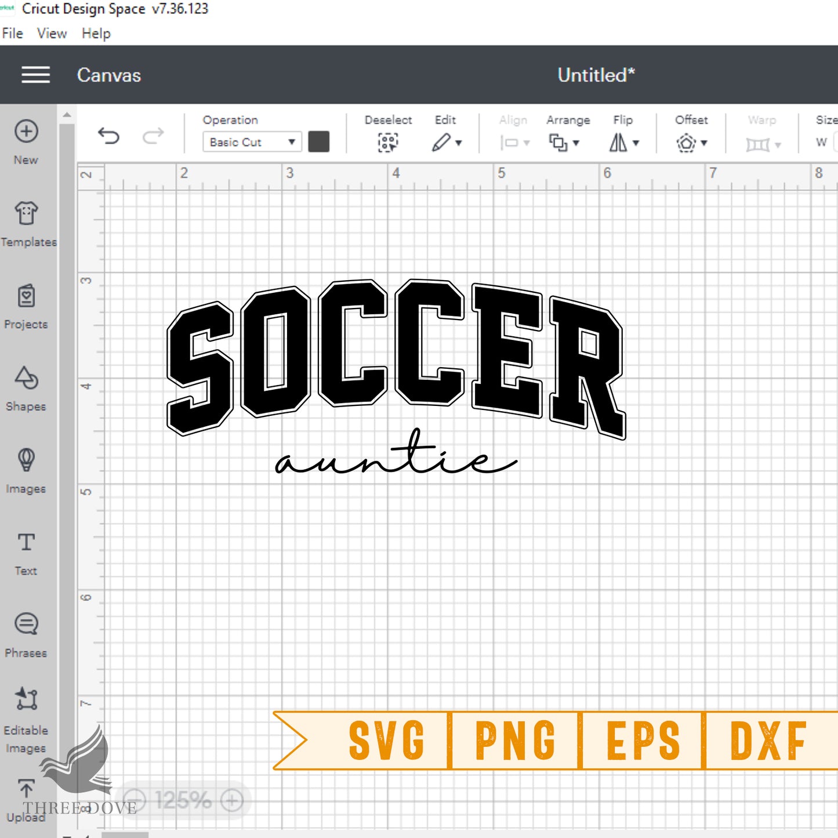Click the Offset icon
Viewport: 838px width, 838px height.
coord(686,143)
